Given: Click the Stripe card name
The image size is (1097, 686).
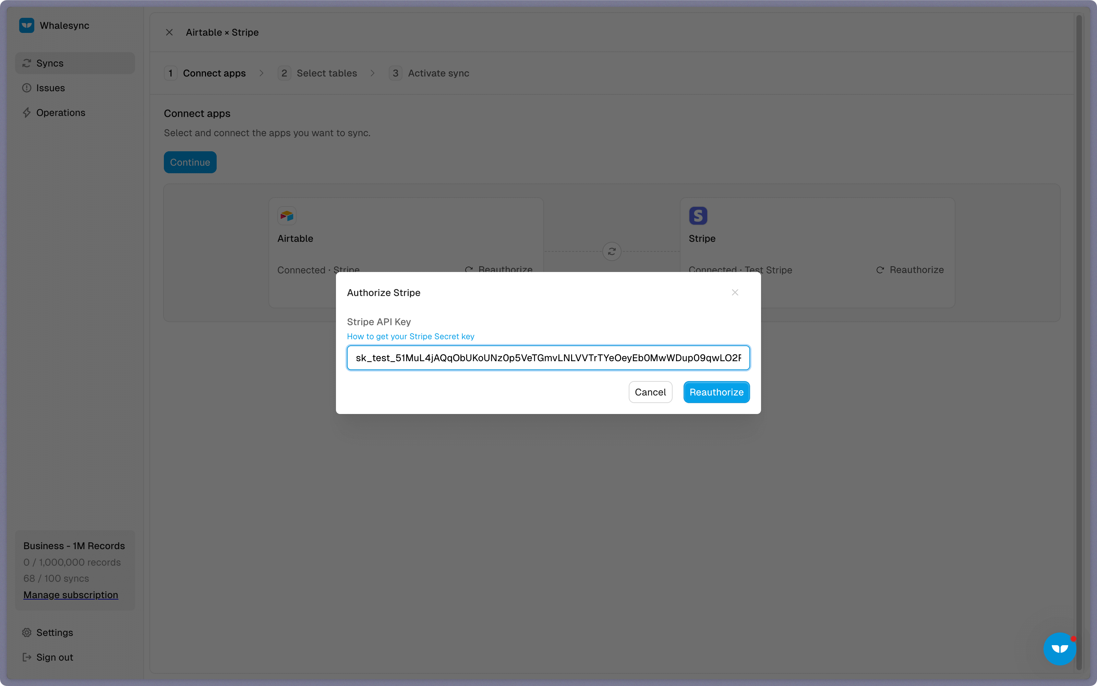Looking at the screenshot, I should pos(702,239).
